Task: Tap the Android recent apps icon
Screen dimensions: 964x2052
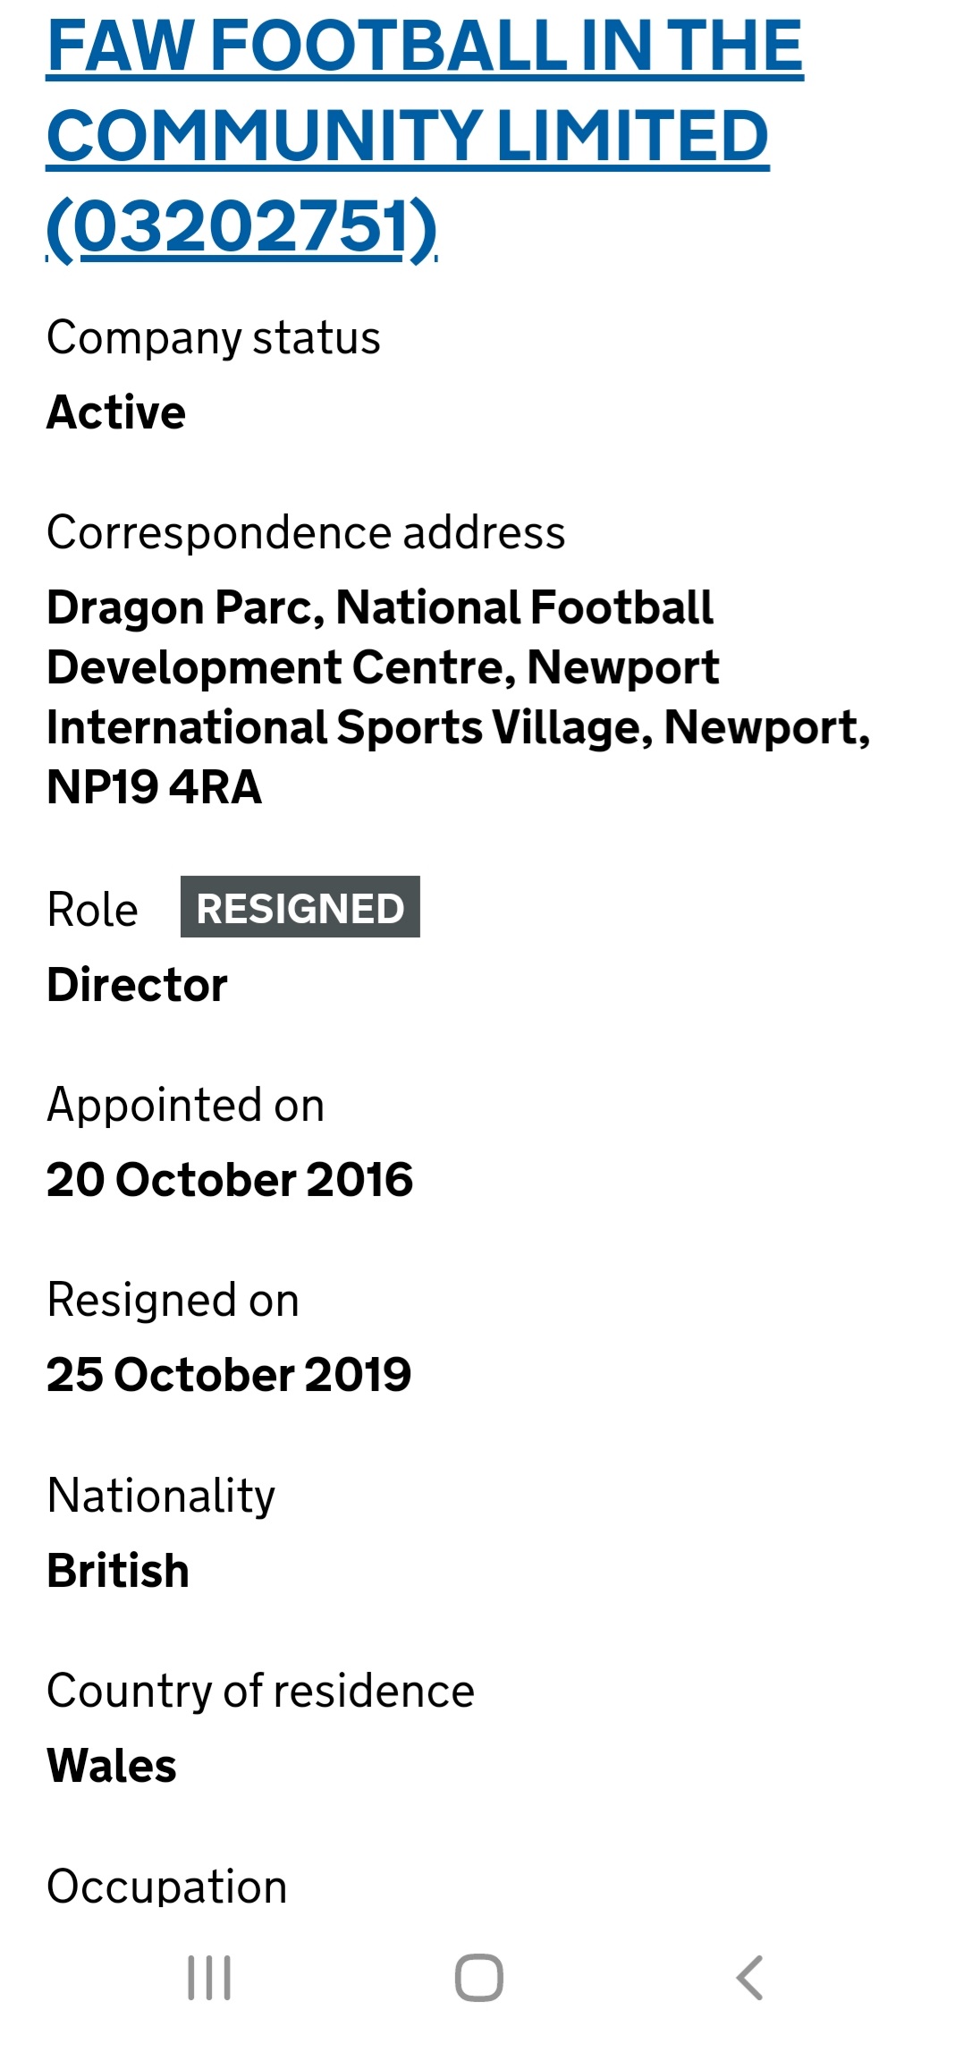Action: tap(209, 1977)
